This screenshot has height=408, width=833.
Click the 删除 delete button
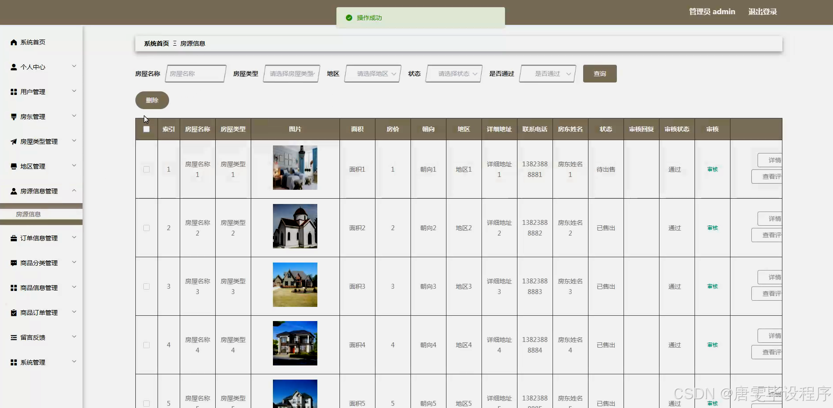coord(152,100)
